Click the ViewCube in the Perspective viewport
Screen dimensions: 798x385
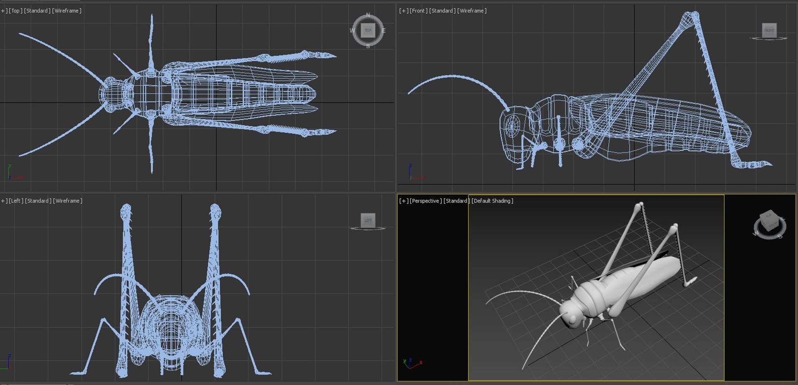[769, 225]
